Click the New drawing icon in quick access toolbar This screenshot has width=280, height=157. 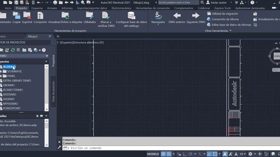tap(5, 3)
